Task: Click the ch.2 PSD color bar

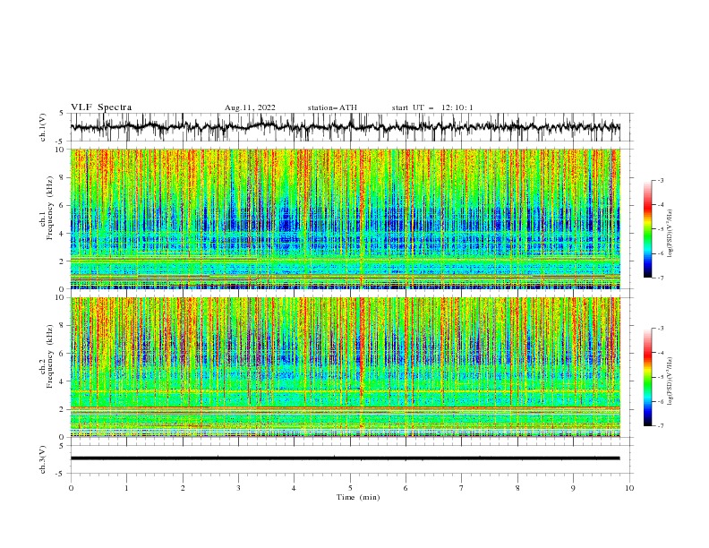Action: [647, 377]
